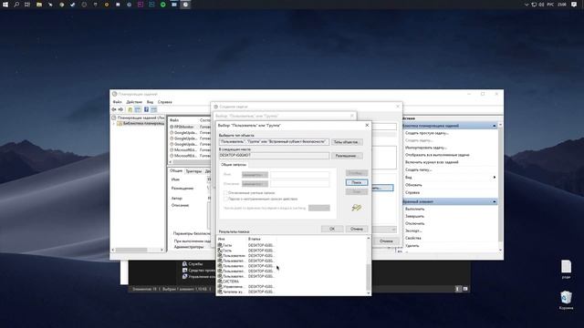Screen dimensions: 584x328
Task: Click Отмена in the user selection dialog
Action: pyautogui.click(x=357, y=229)
